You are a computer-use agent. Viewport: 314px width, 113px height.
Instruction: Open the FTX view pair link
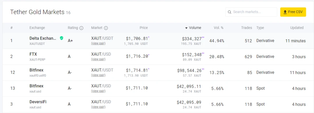(x=98, y=59)
